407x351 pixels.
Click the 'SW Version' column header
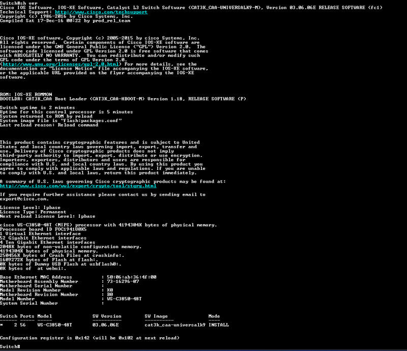(107, 316)
